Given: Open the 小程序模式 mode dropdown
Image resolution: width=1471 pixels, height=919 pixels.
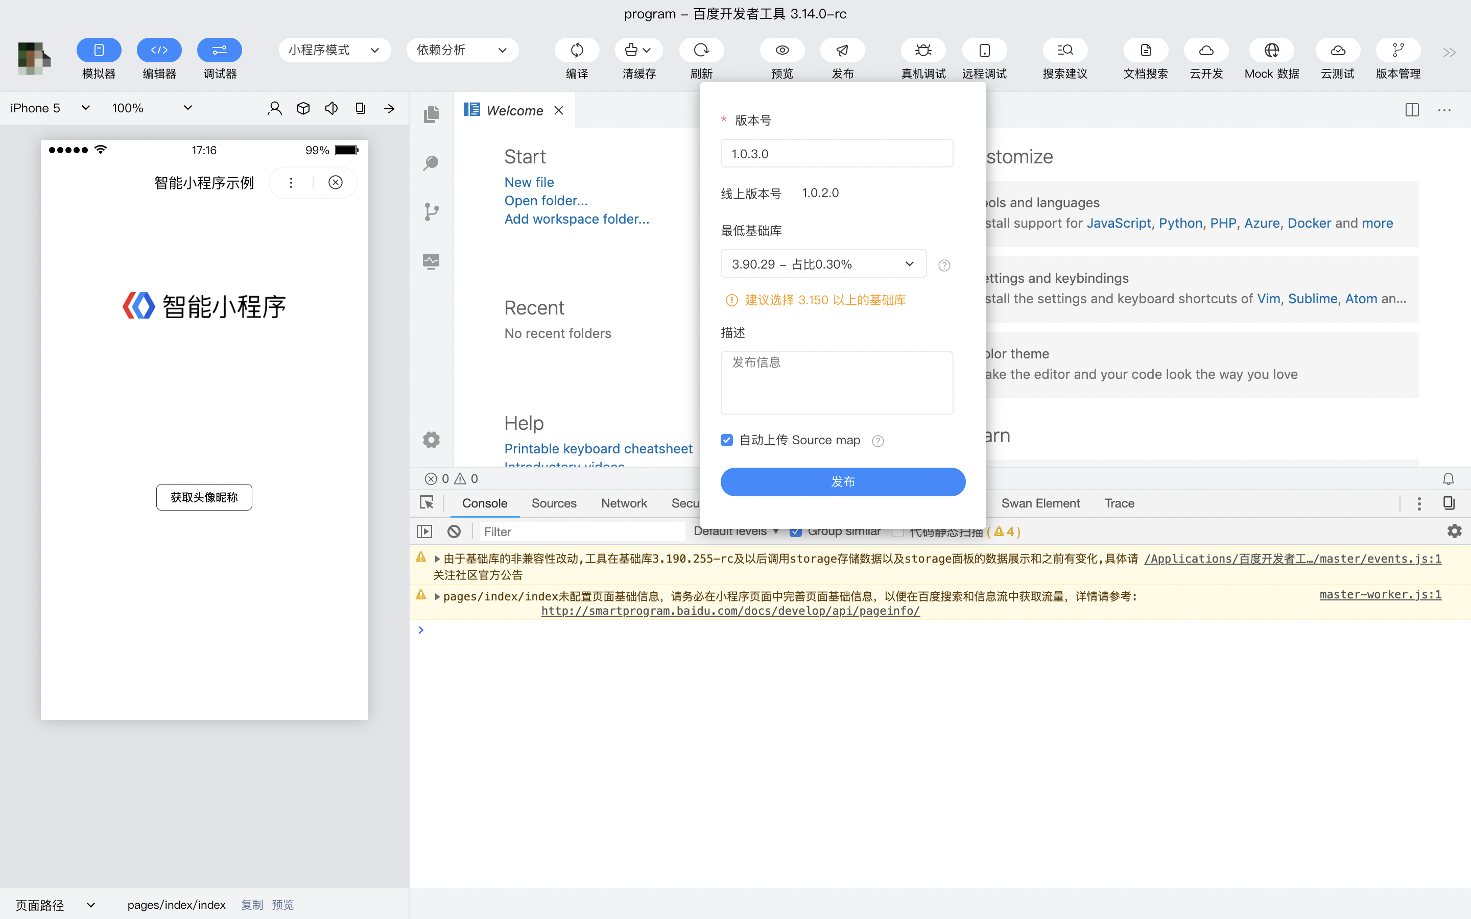Looking at the screenshot, I should tap(335, 50).
